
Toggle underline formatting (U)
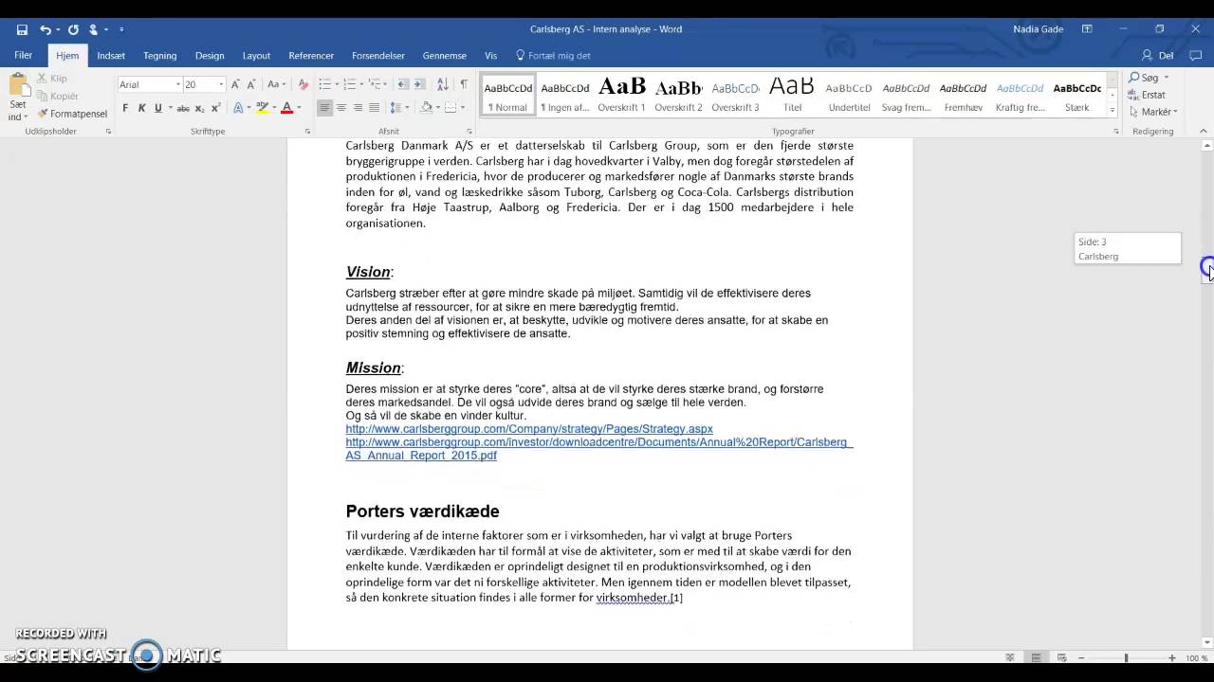pyautogui.click(x=157, y=108)
